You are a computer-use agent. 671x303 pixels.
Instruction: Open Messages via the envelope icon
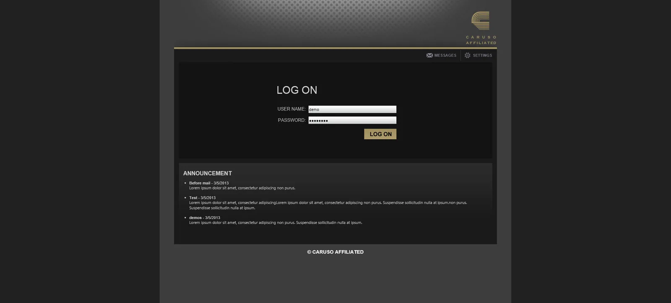(x=429, y=55)
